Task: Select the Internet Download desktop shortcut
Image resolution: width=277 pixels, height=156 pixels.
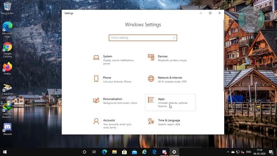Action: pyautogui.click(x=7, y=110)
